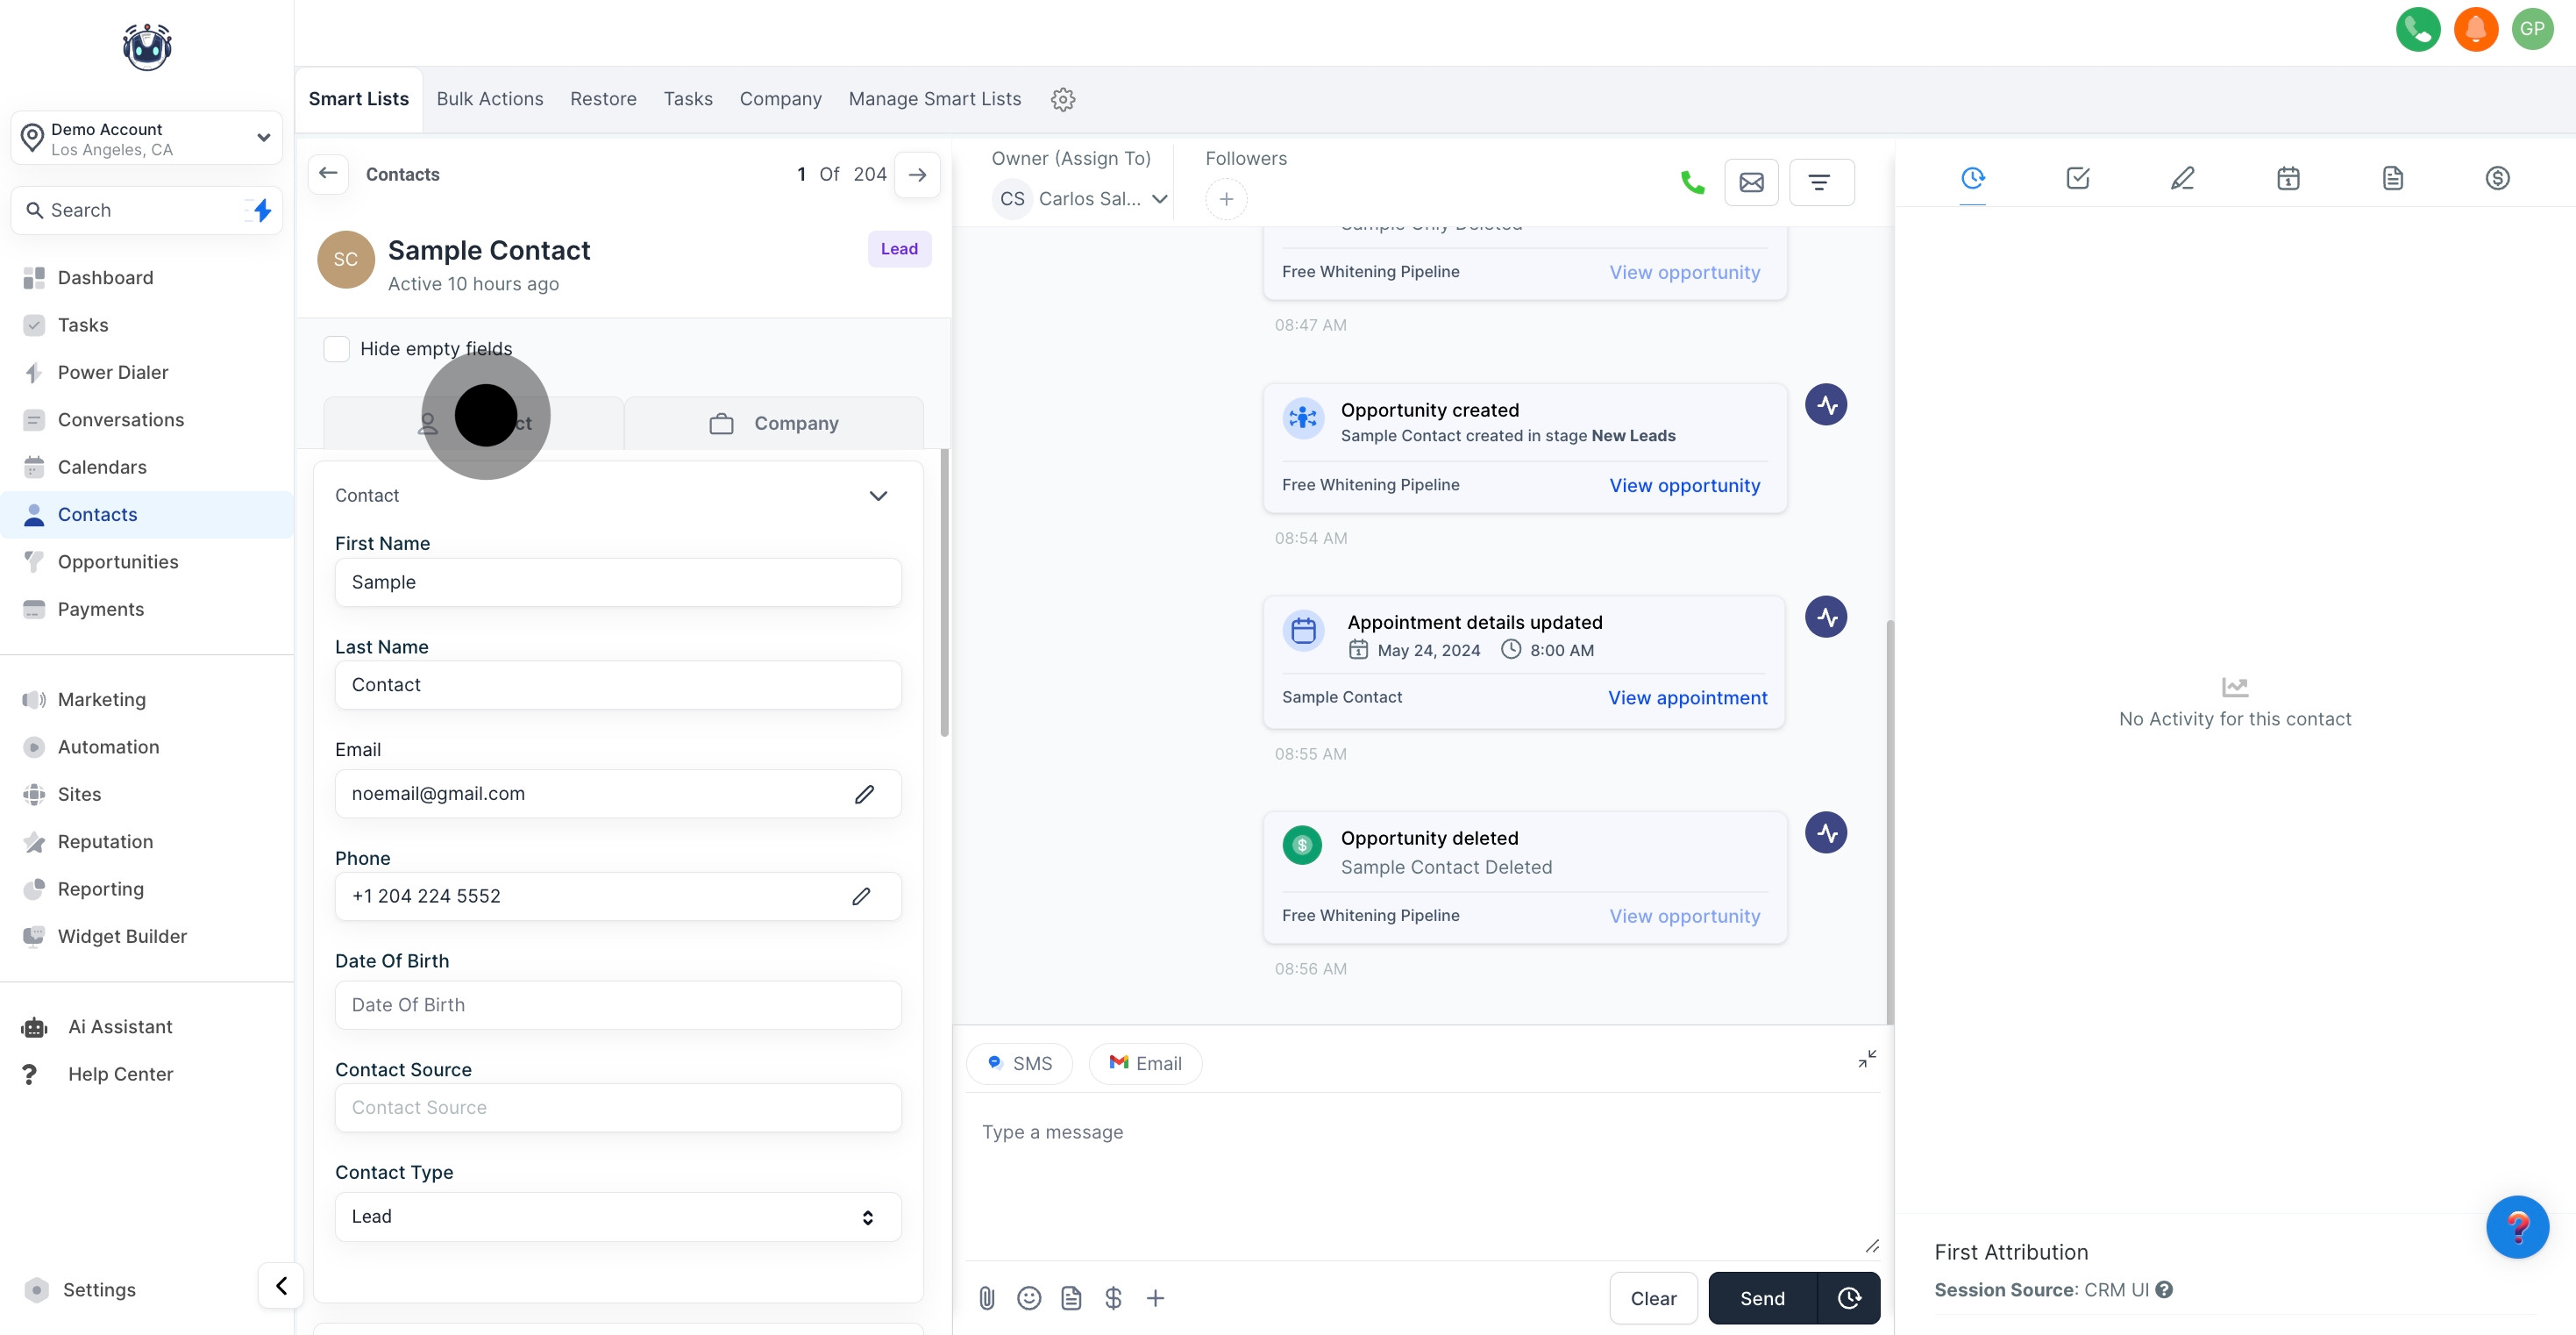Viewport: 2576px width, 1335px height.
Task: Open the Bulk Actions tab
Action: click(x=489, y=99)
